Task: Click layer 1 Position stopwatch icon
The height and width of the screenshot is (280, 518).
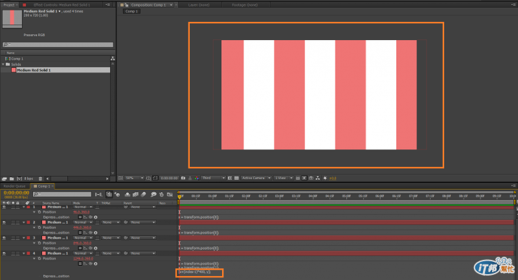Action: (39, 212)
